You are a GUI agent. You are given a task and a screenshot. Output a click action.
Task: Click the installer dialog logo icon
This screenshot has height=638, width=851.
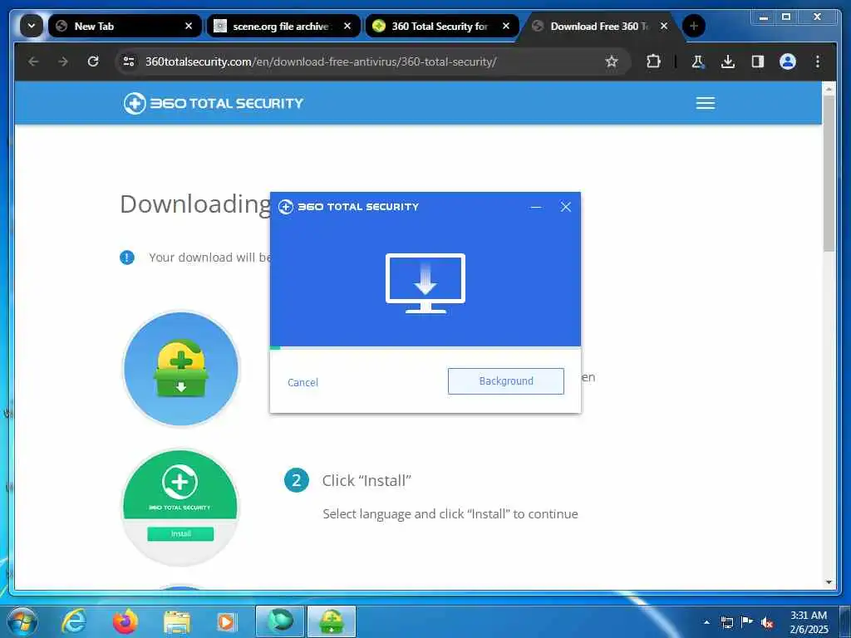tap(286, 207)
